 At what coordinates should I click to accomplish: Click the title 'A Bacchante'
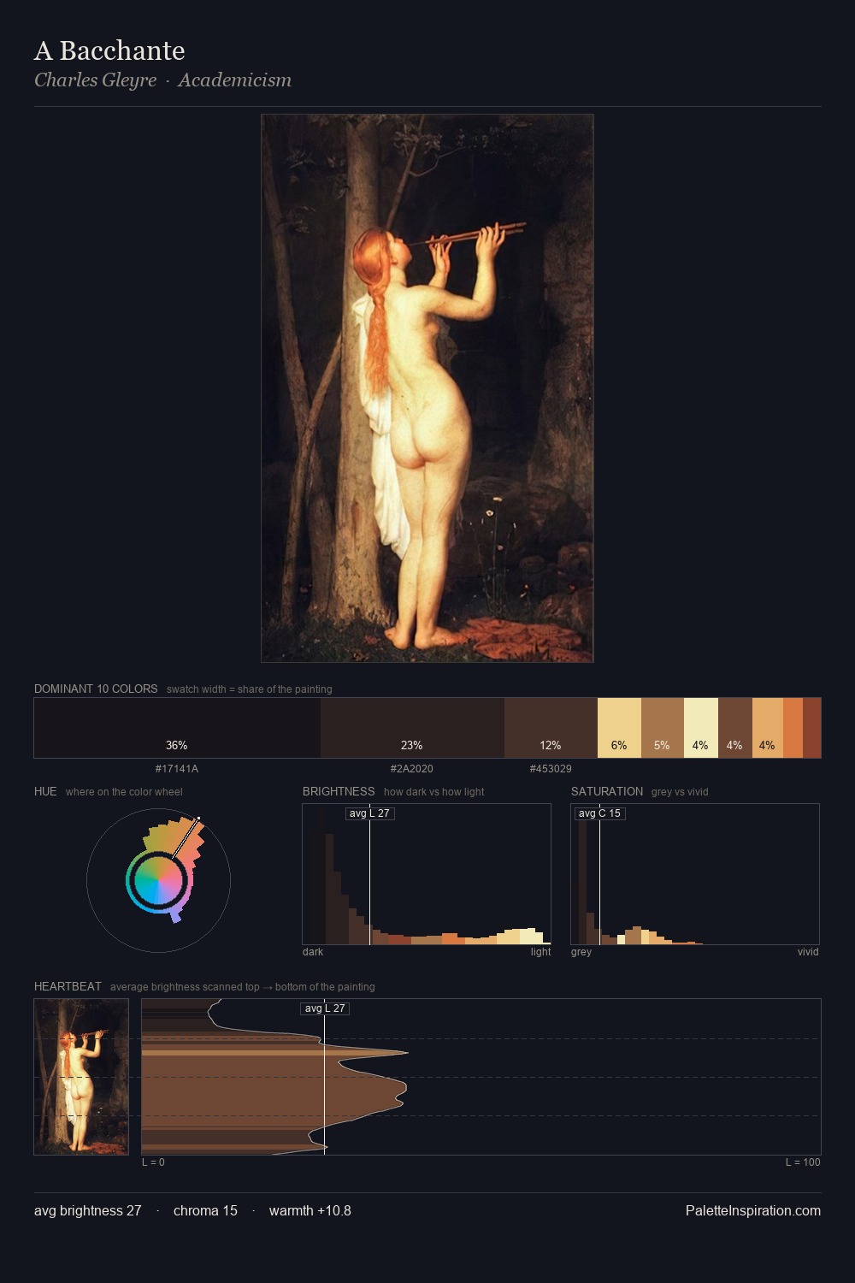tap(109, 50)
